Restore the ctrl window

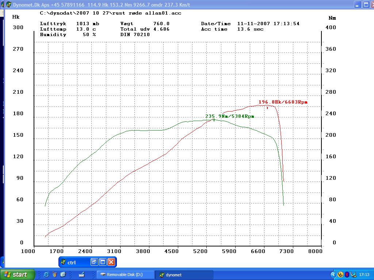94,262
